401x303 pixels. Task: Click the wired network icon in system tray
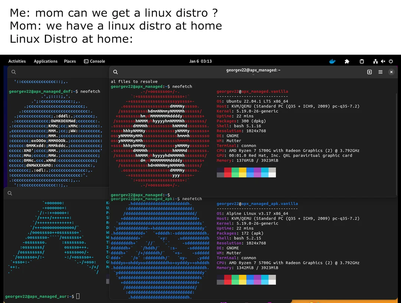coord(375,61)
